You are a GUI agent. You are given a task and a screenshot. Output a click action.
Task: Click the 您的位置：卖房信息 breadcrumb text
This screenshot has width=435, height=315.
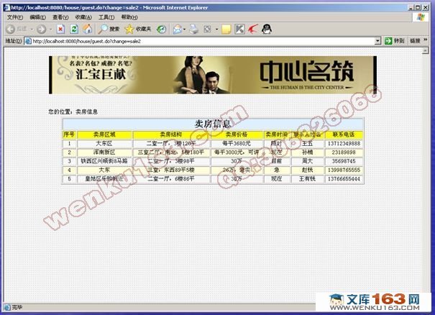pyautogui.click(x=73, y=112)
